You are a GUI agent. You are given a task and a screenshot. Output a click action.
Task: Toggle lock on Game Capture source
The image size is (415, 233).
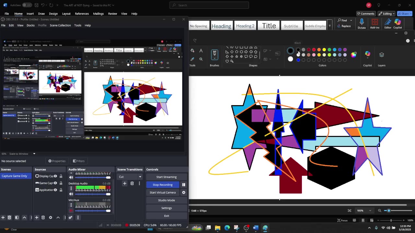pyautogui.click(x=61, y=183)
